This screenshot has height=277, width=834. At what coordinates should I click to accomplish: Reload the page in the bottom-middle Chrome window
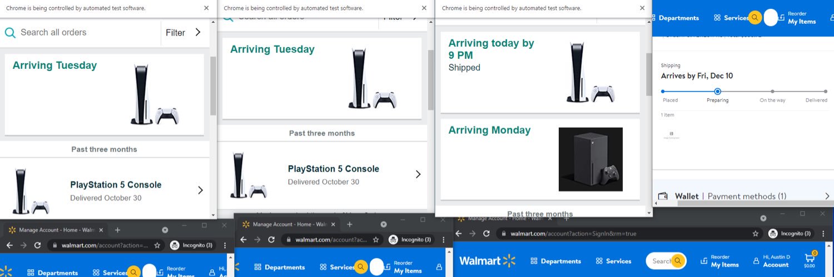pos(271,239)
